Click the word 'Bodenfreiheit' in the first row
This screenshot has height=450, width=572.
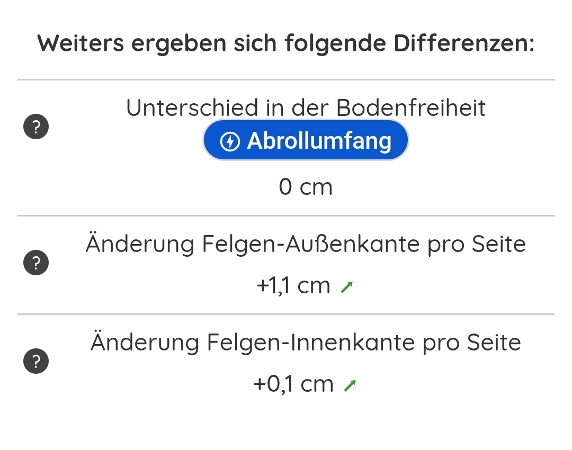411,108
